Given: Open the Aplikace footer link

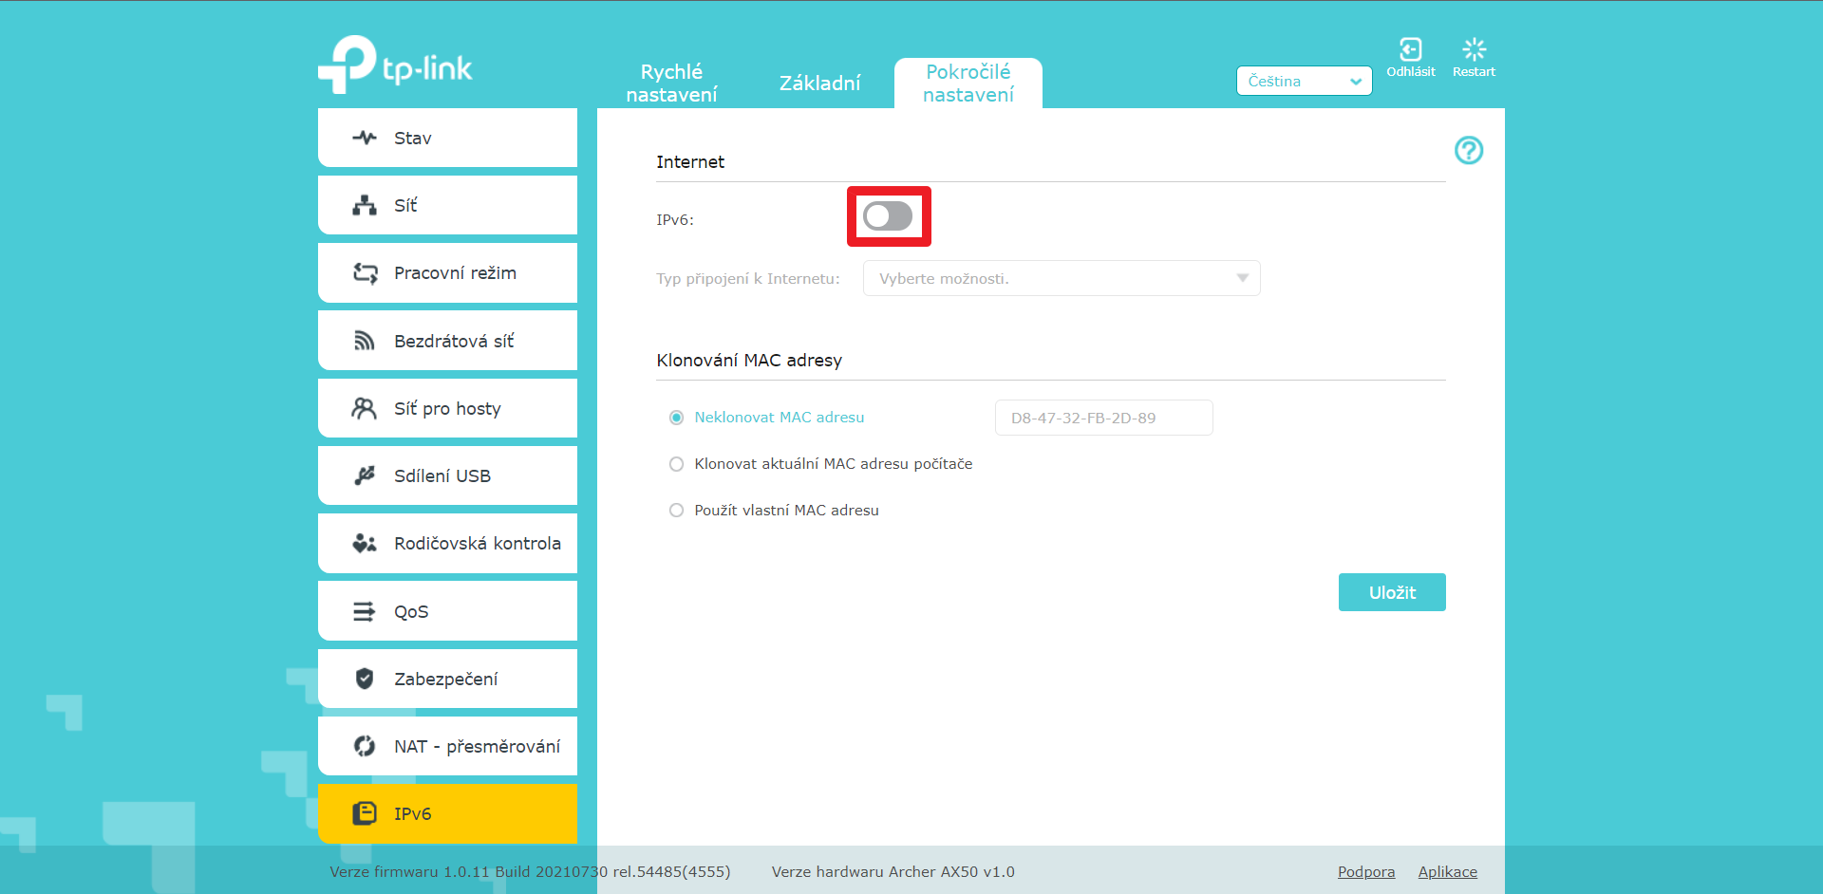Looking at the screenshot, I should (x=1447, y=871).
